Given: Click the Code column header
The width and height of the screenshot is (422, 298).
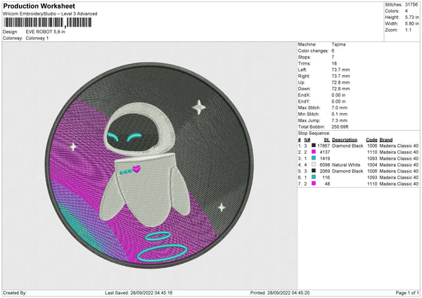Looking at the screenshot, I should point(371,139).
